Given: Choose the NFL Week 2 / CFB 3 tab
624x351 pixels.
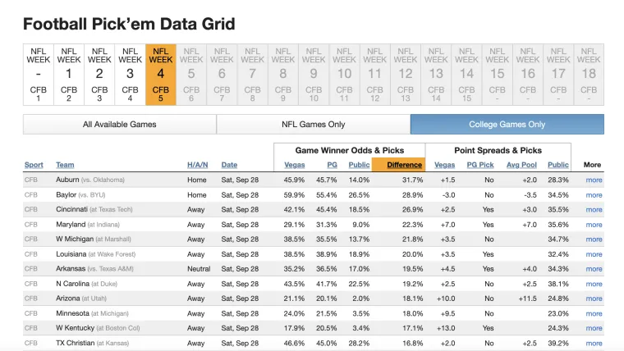Looking at the screenshot, I should pos(99,74).
